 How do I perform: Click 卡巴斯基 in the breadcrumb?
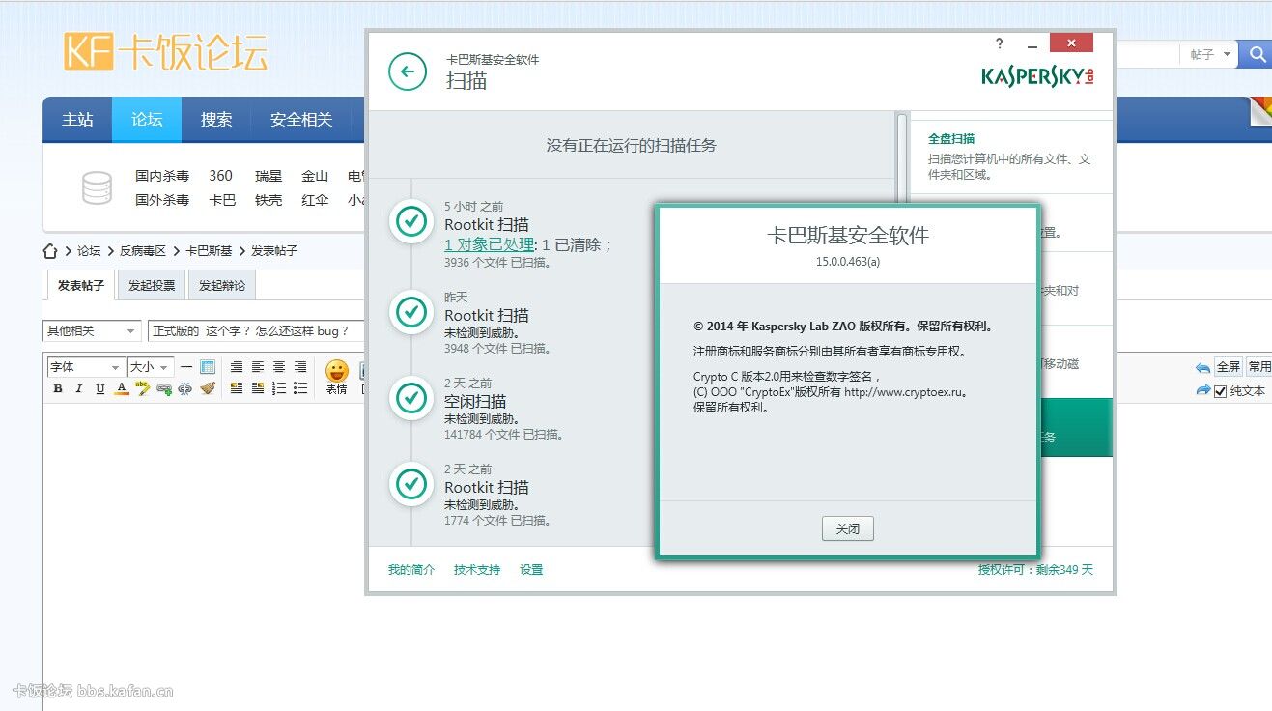click(x=210, y=251)
